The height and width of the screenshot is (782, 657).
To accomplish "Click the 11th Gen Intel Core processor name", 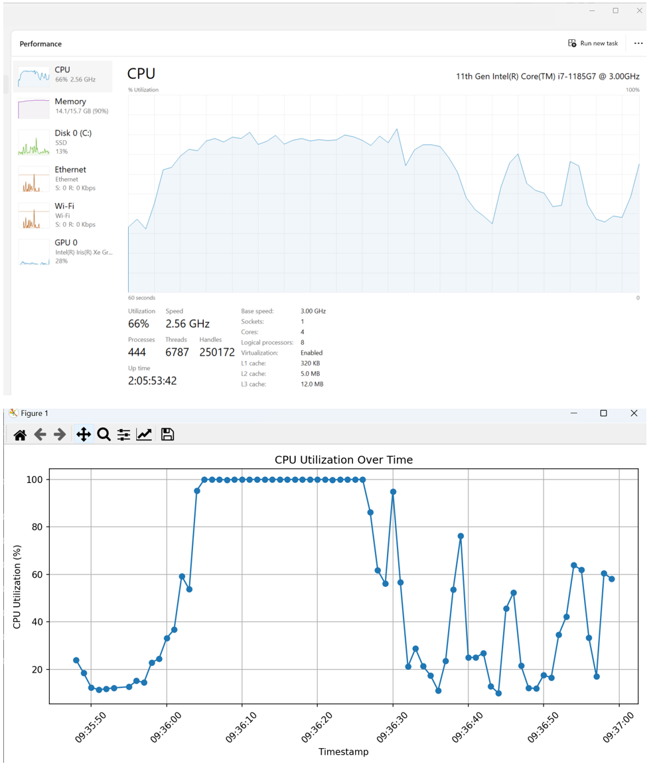I will click(547, 76).
